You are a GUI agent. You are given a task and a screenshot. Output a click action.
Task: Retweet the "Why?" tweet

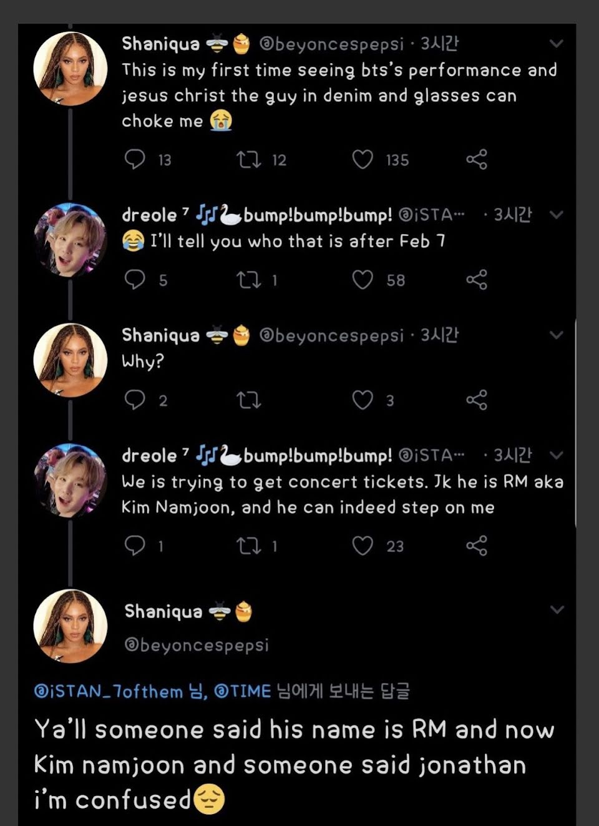click(249, 400)
